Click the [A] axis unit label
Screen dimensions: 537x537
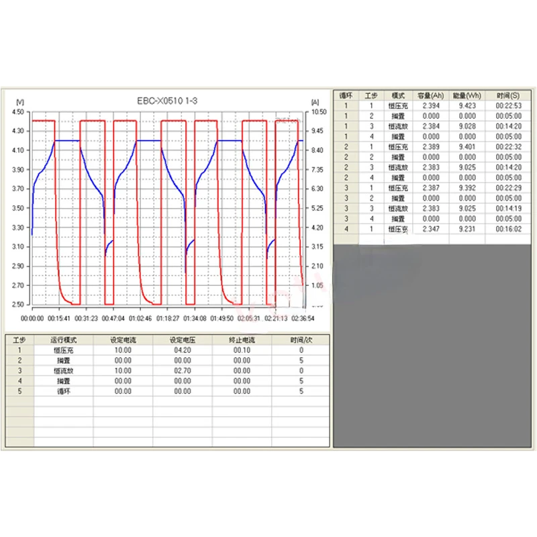click(x=315, y=102)
